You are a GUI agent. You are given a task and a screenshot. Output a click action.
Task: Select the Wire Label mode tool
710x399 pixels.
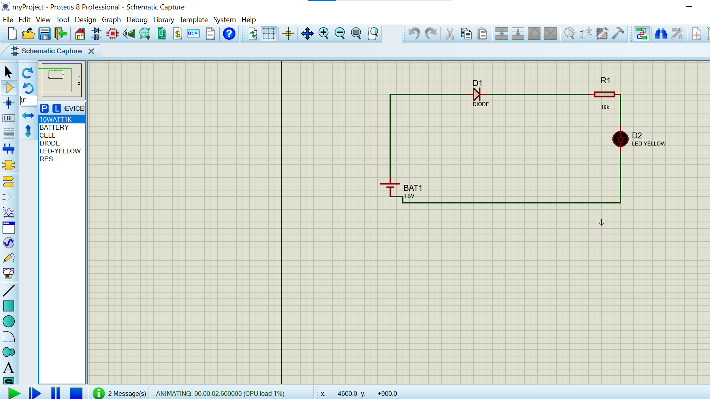[x=9, y=118]
